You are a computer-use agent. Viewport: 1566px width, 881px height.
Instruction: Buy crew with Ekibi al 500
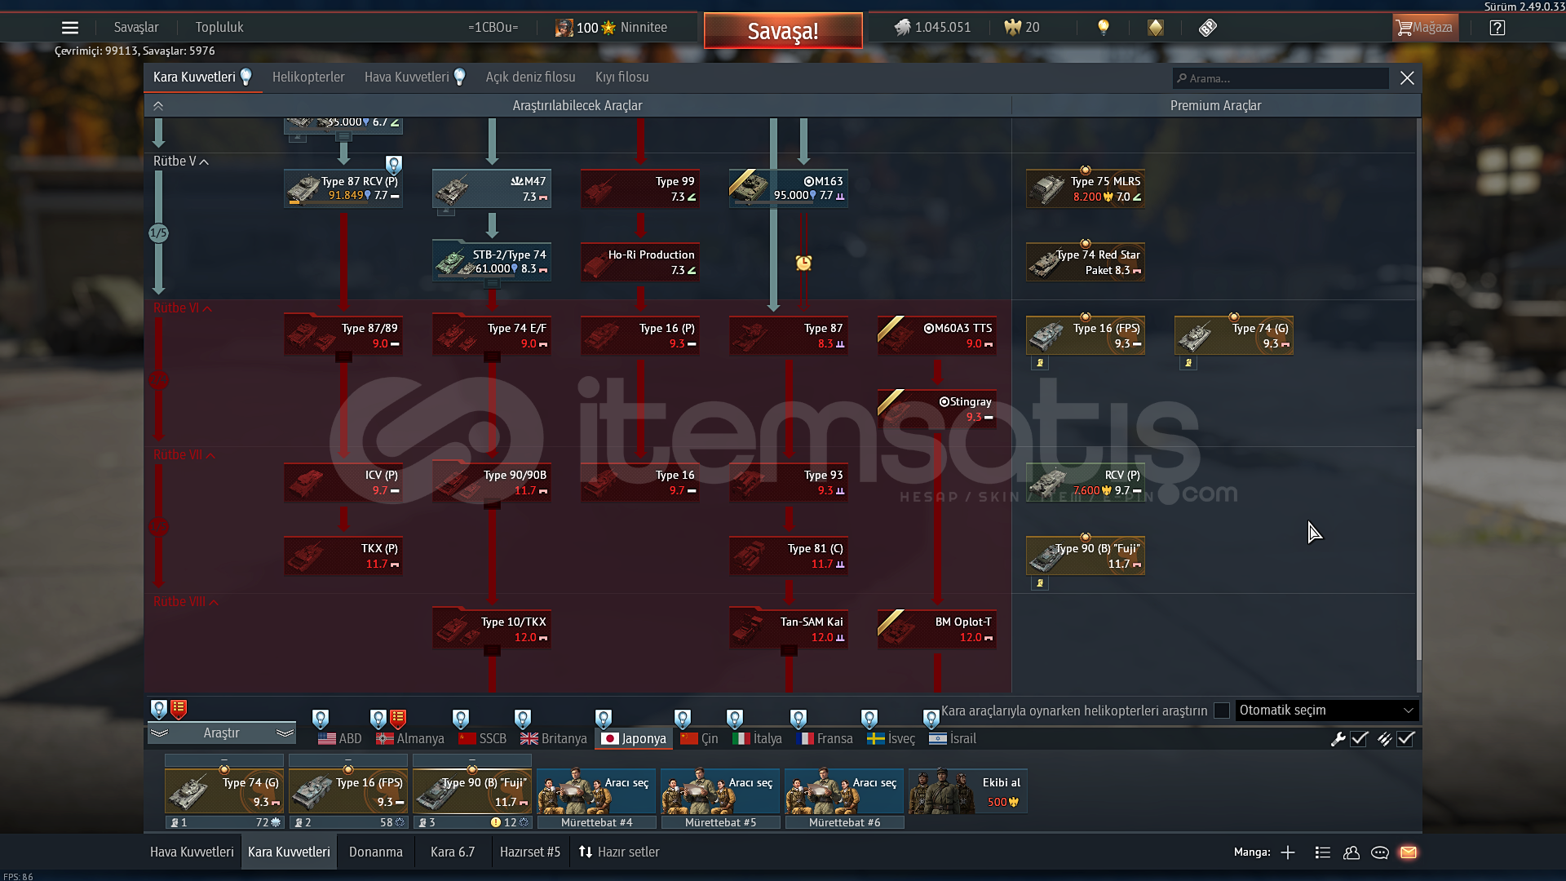click(968, 791)
